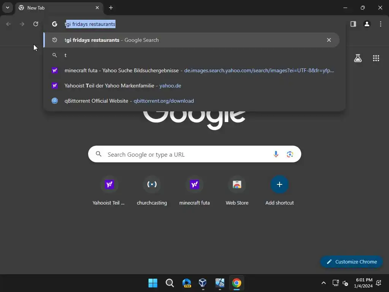Select the Yahooist Teil der Yahoo Markenfamilie suggestion
Viewport: 389px width, 292px height.
(x=191, y=86)
